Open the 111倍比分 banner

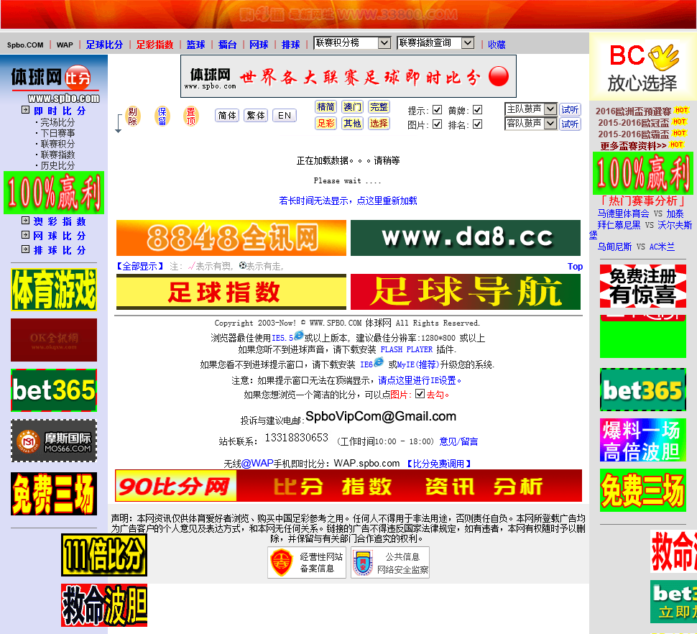click(104, 555)
